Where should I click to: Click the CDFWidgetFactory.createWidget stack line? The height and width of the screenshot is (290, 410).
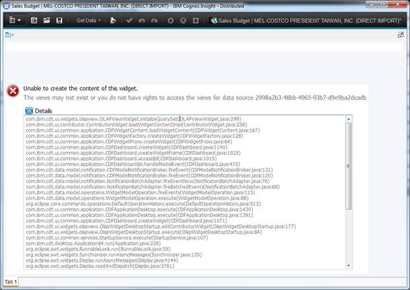tap(134, 136)
